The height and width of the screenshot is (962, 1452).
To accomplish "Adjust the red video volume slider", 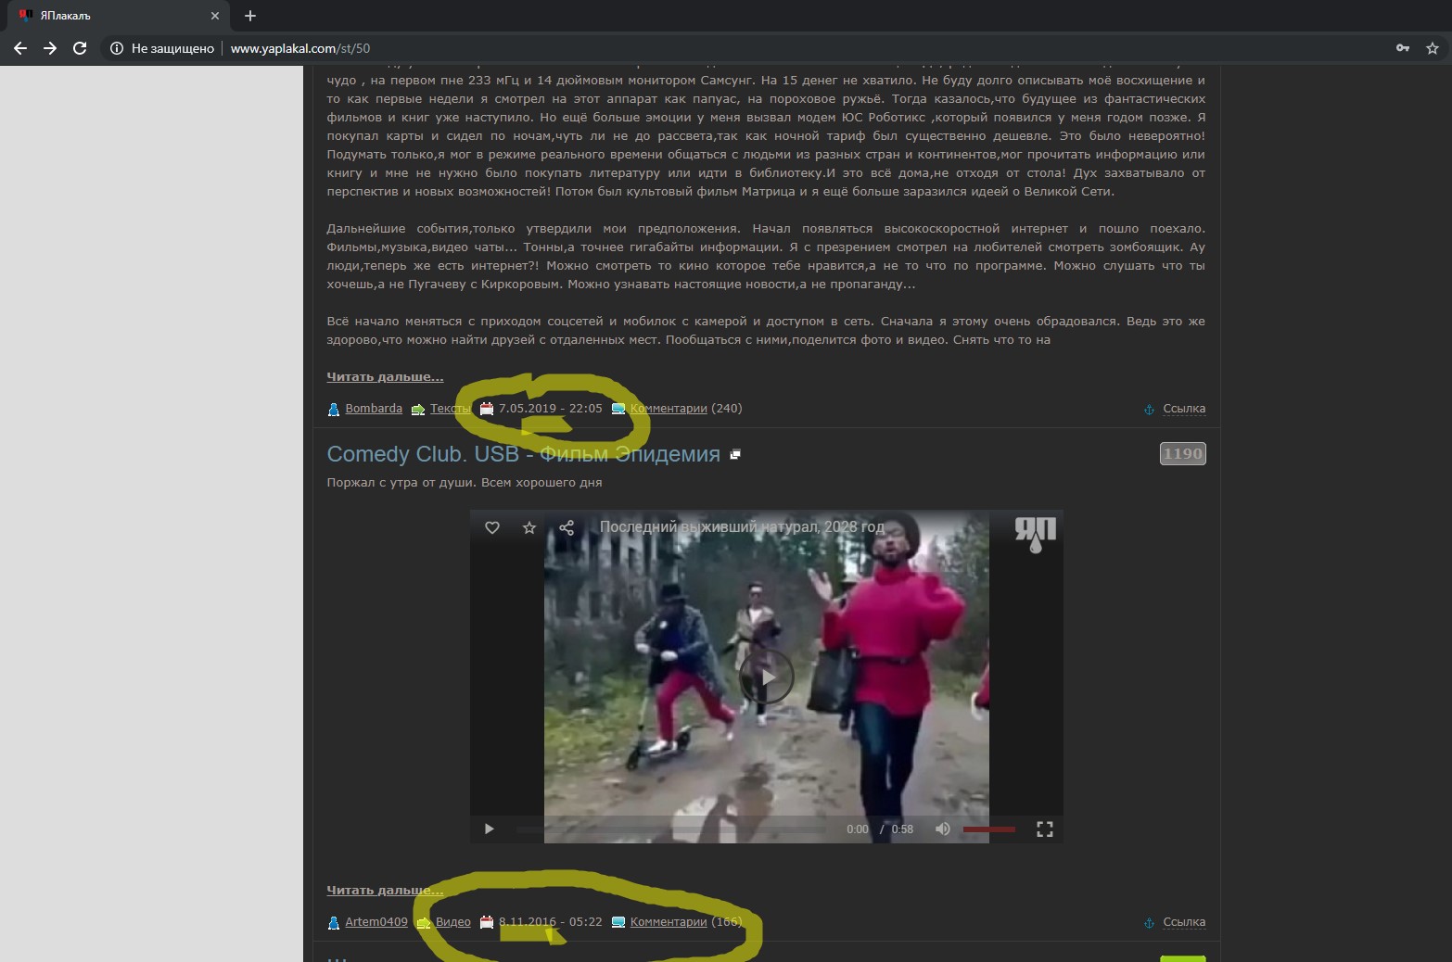I will tap(988, 829).
